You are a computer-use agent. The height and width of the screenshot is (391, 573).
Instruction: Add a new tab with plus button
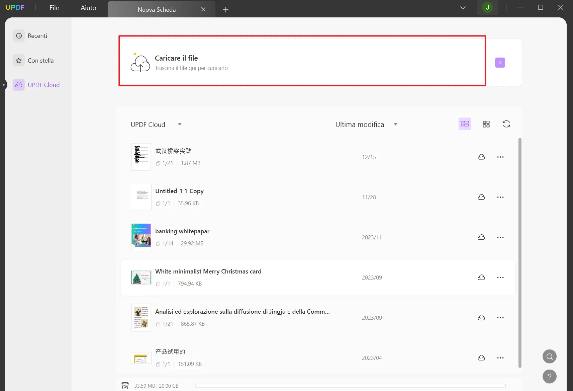click(x=225, y=10)
